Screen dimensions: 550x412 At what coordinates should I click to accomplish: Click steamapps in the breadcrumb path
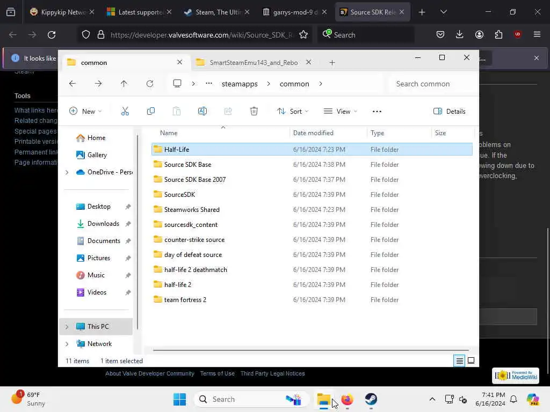(x=240, y=84)
